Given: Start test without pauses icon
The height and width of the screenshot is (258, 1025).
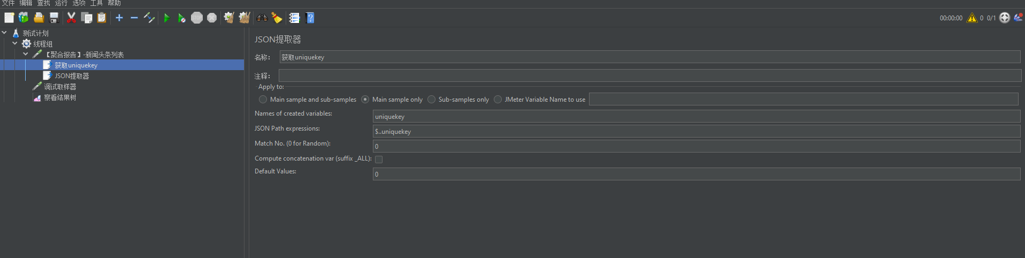Looking at the screenshot, I should pos(182,18).
